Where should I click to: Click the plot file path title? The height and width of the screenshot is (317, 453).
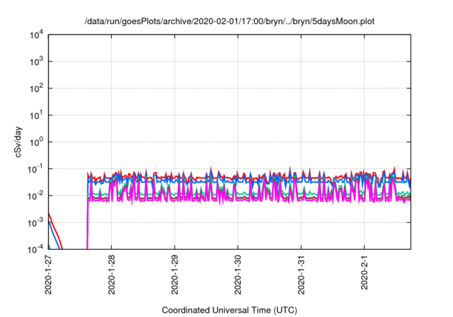pyautogui.click(x=229, y=21)
